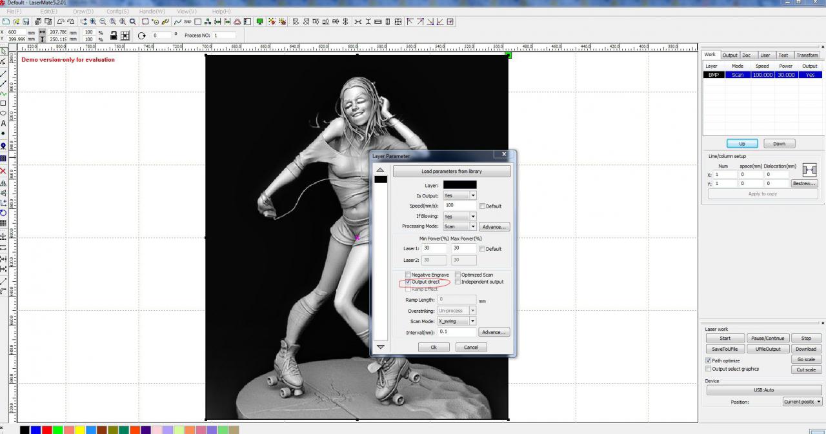The image size is (826, 434).
Task: Click the BMP import icon in toolbar
Action: [187, 21]
